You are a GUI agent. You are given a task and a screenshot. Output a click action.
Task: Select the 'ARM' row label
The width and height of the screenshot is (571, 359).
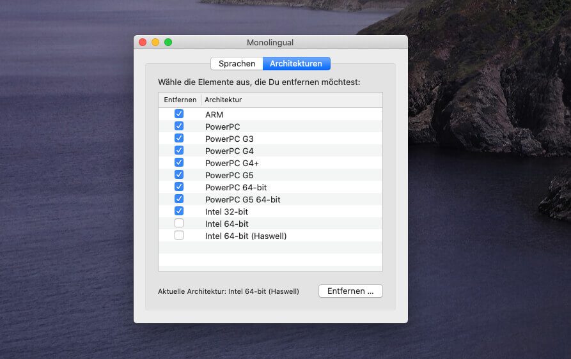[214, 114]
